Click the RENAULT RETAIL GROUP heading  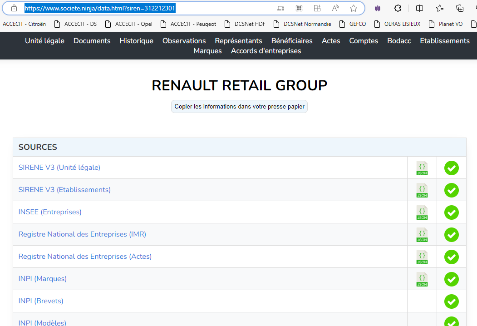pyautogui.click(x=240, y=85)
